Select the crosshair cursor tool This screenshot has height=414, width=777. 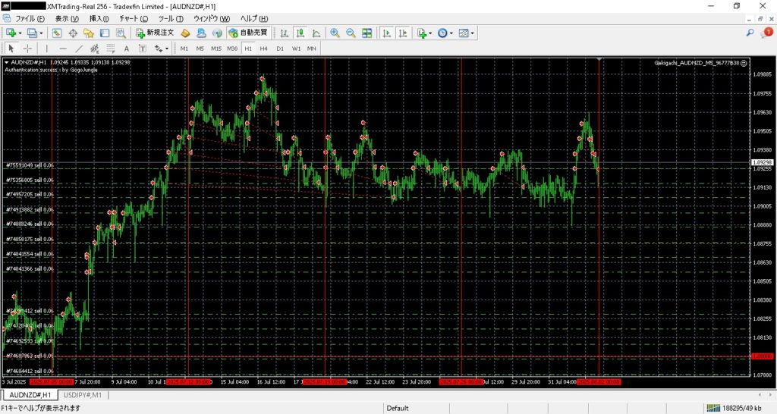(28, 49)
